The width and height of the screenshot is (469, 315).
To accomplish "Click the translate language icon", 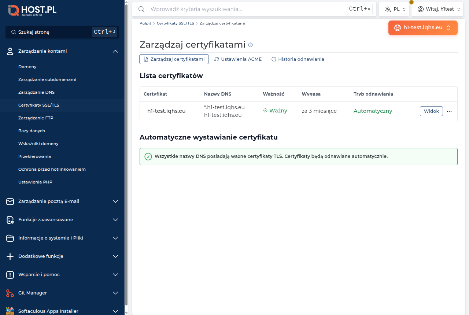I will tap(388, 9).
